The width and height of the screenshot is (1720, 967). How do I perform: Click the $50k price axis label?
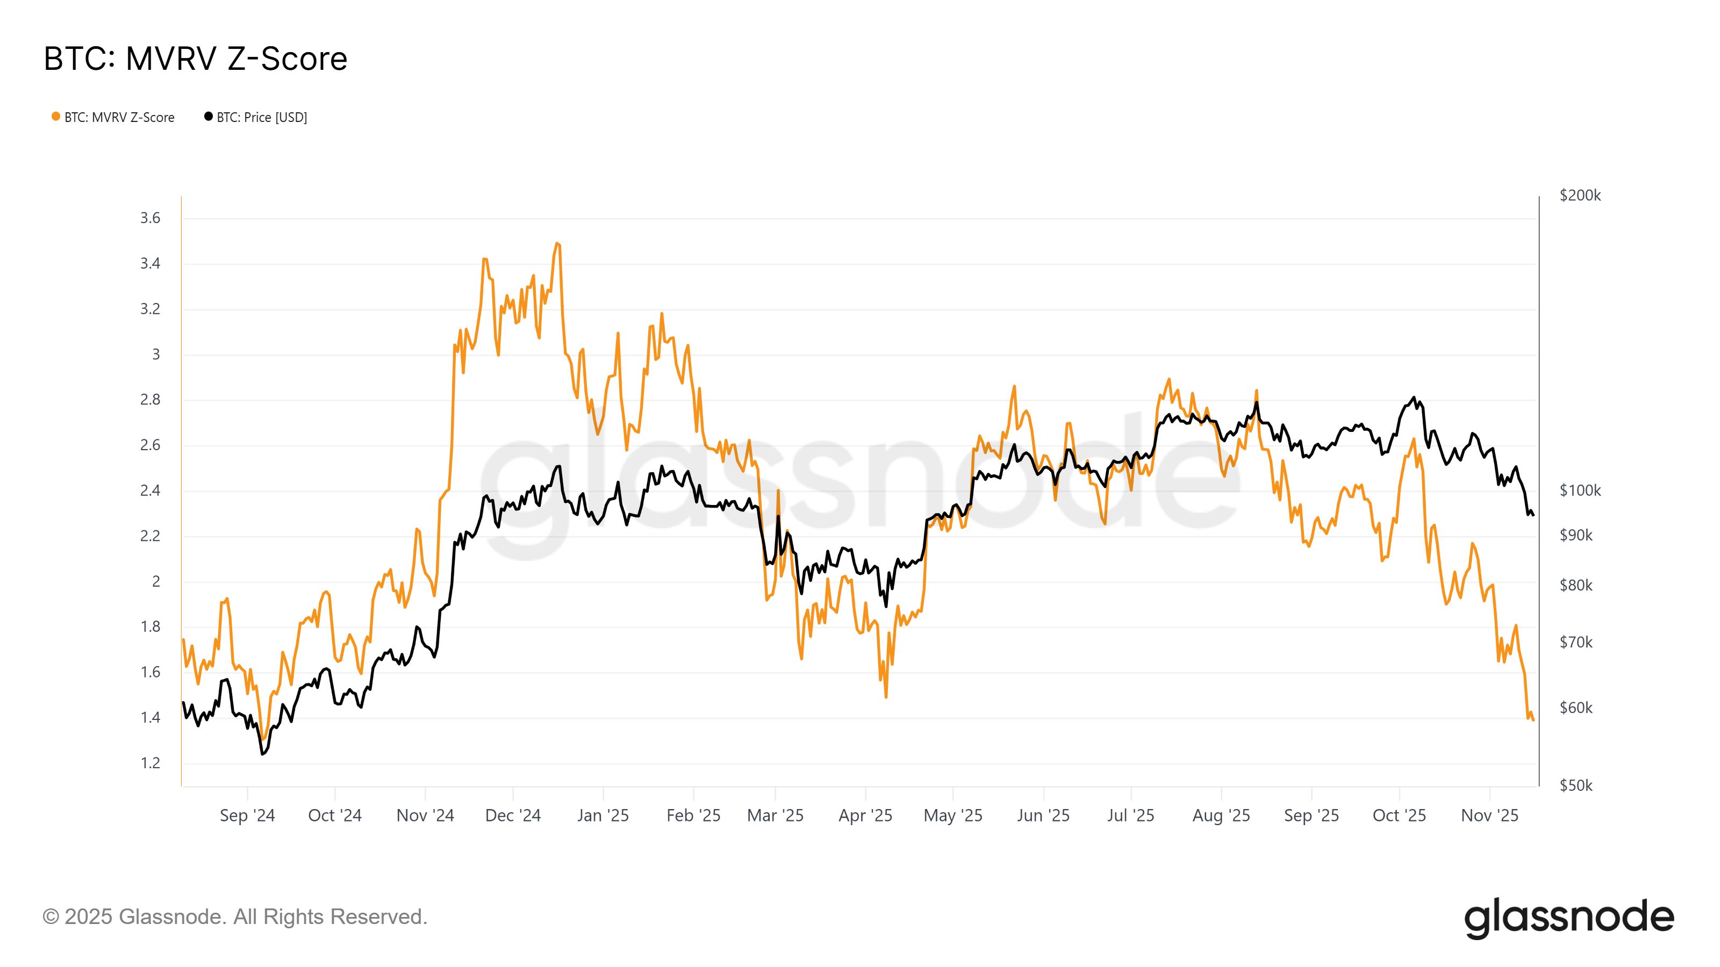(x=1576, y=785)
